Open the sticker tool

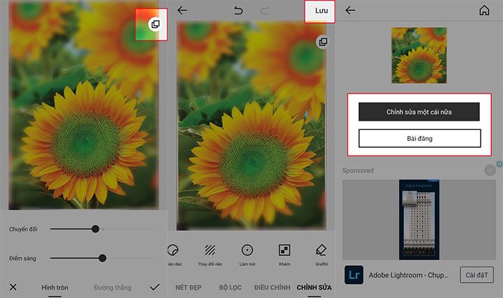pyautogui.click(x=173, y=255)
